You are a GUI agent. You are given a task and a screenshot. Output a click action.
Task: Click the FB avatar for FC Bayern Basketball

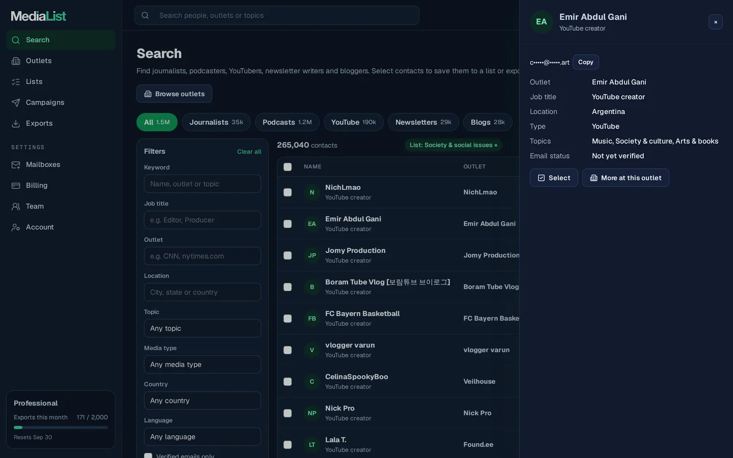pyautogui.click(x=312, y=319)
